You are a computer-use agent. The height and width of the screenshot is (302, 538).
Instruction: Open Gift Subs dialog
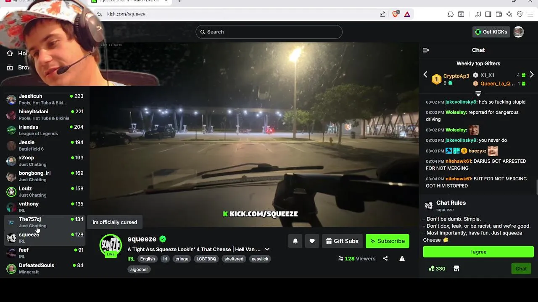(x=342, y=241)
